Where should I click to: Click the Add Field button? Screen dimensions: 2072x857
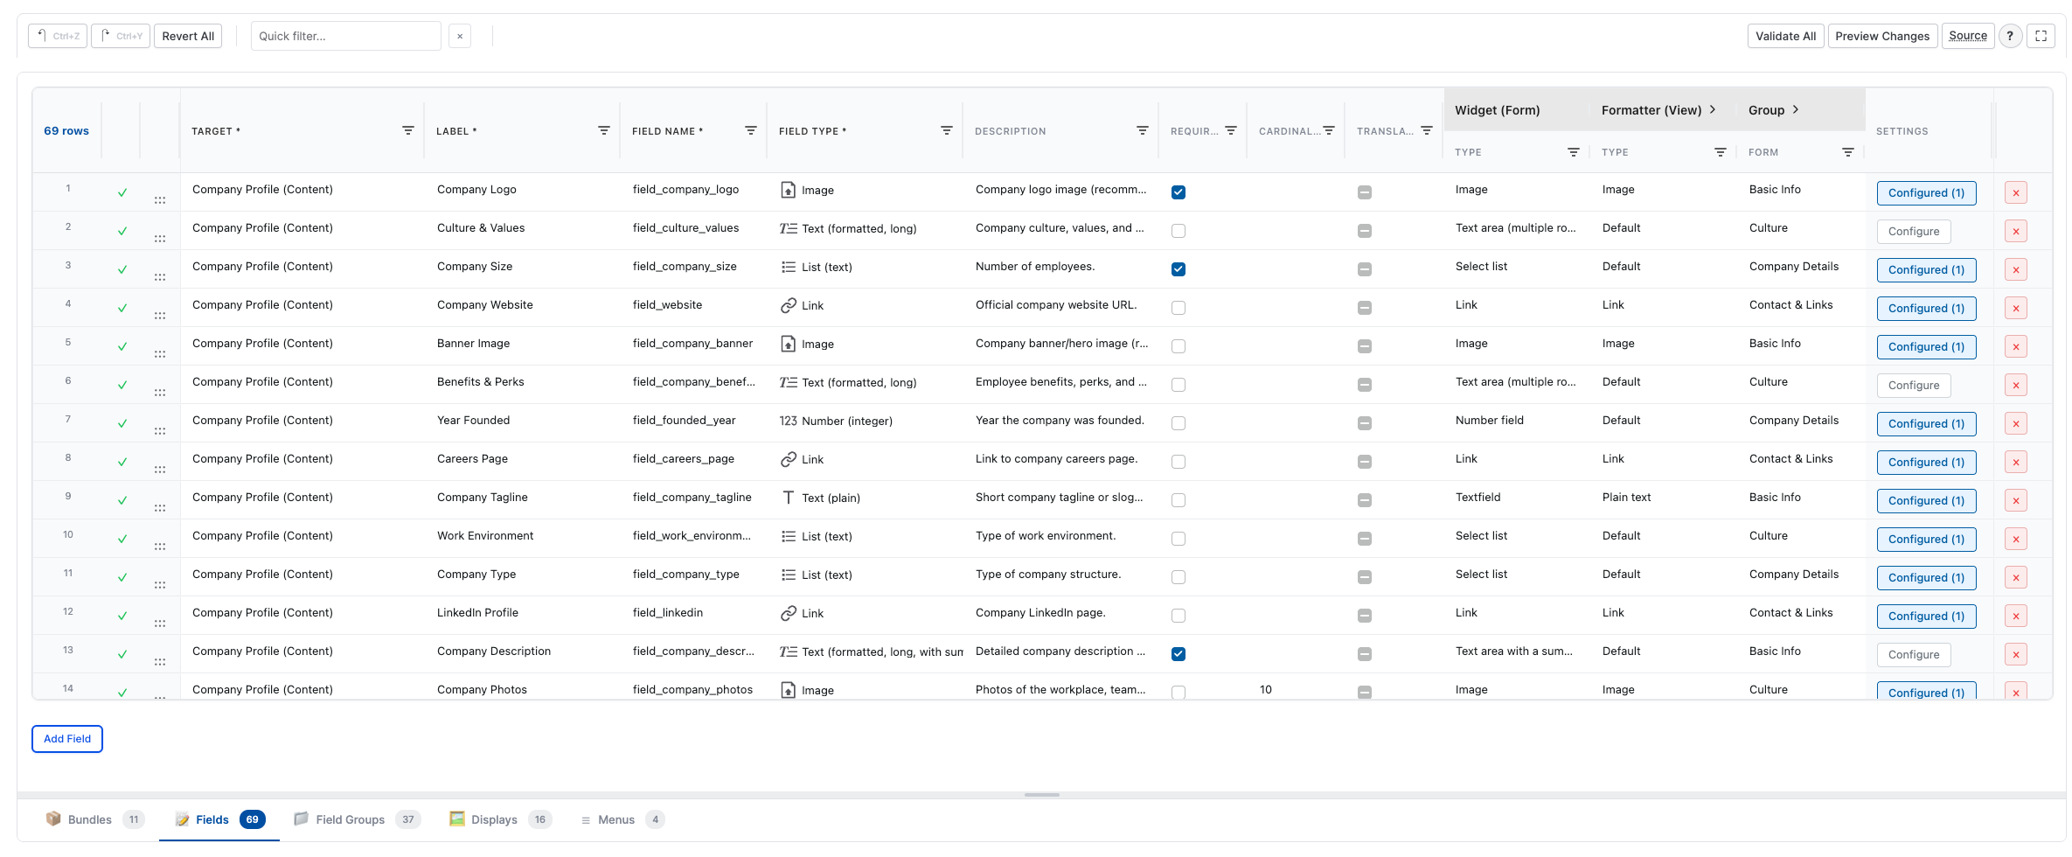click(67, 739)
